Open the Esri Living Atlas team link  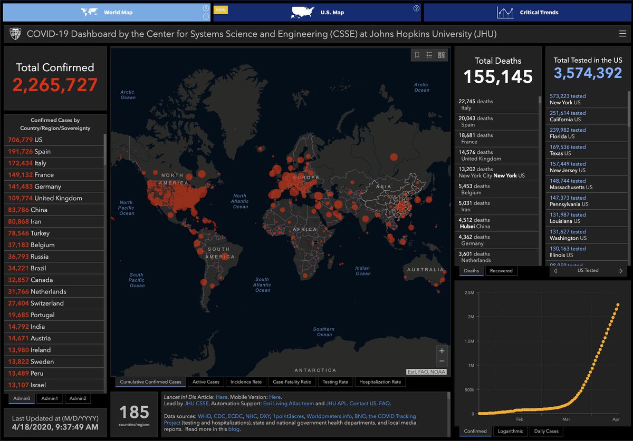point(289,404)
